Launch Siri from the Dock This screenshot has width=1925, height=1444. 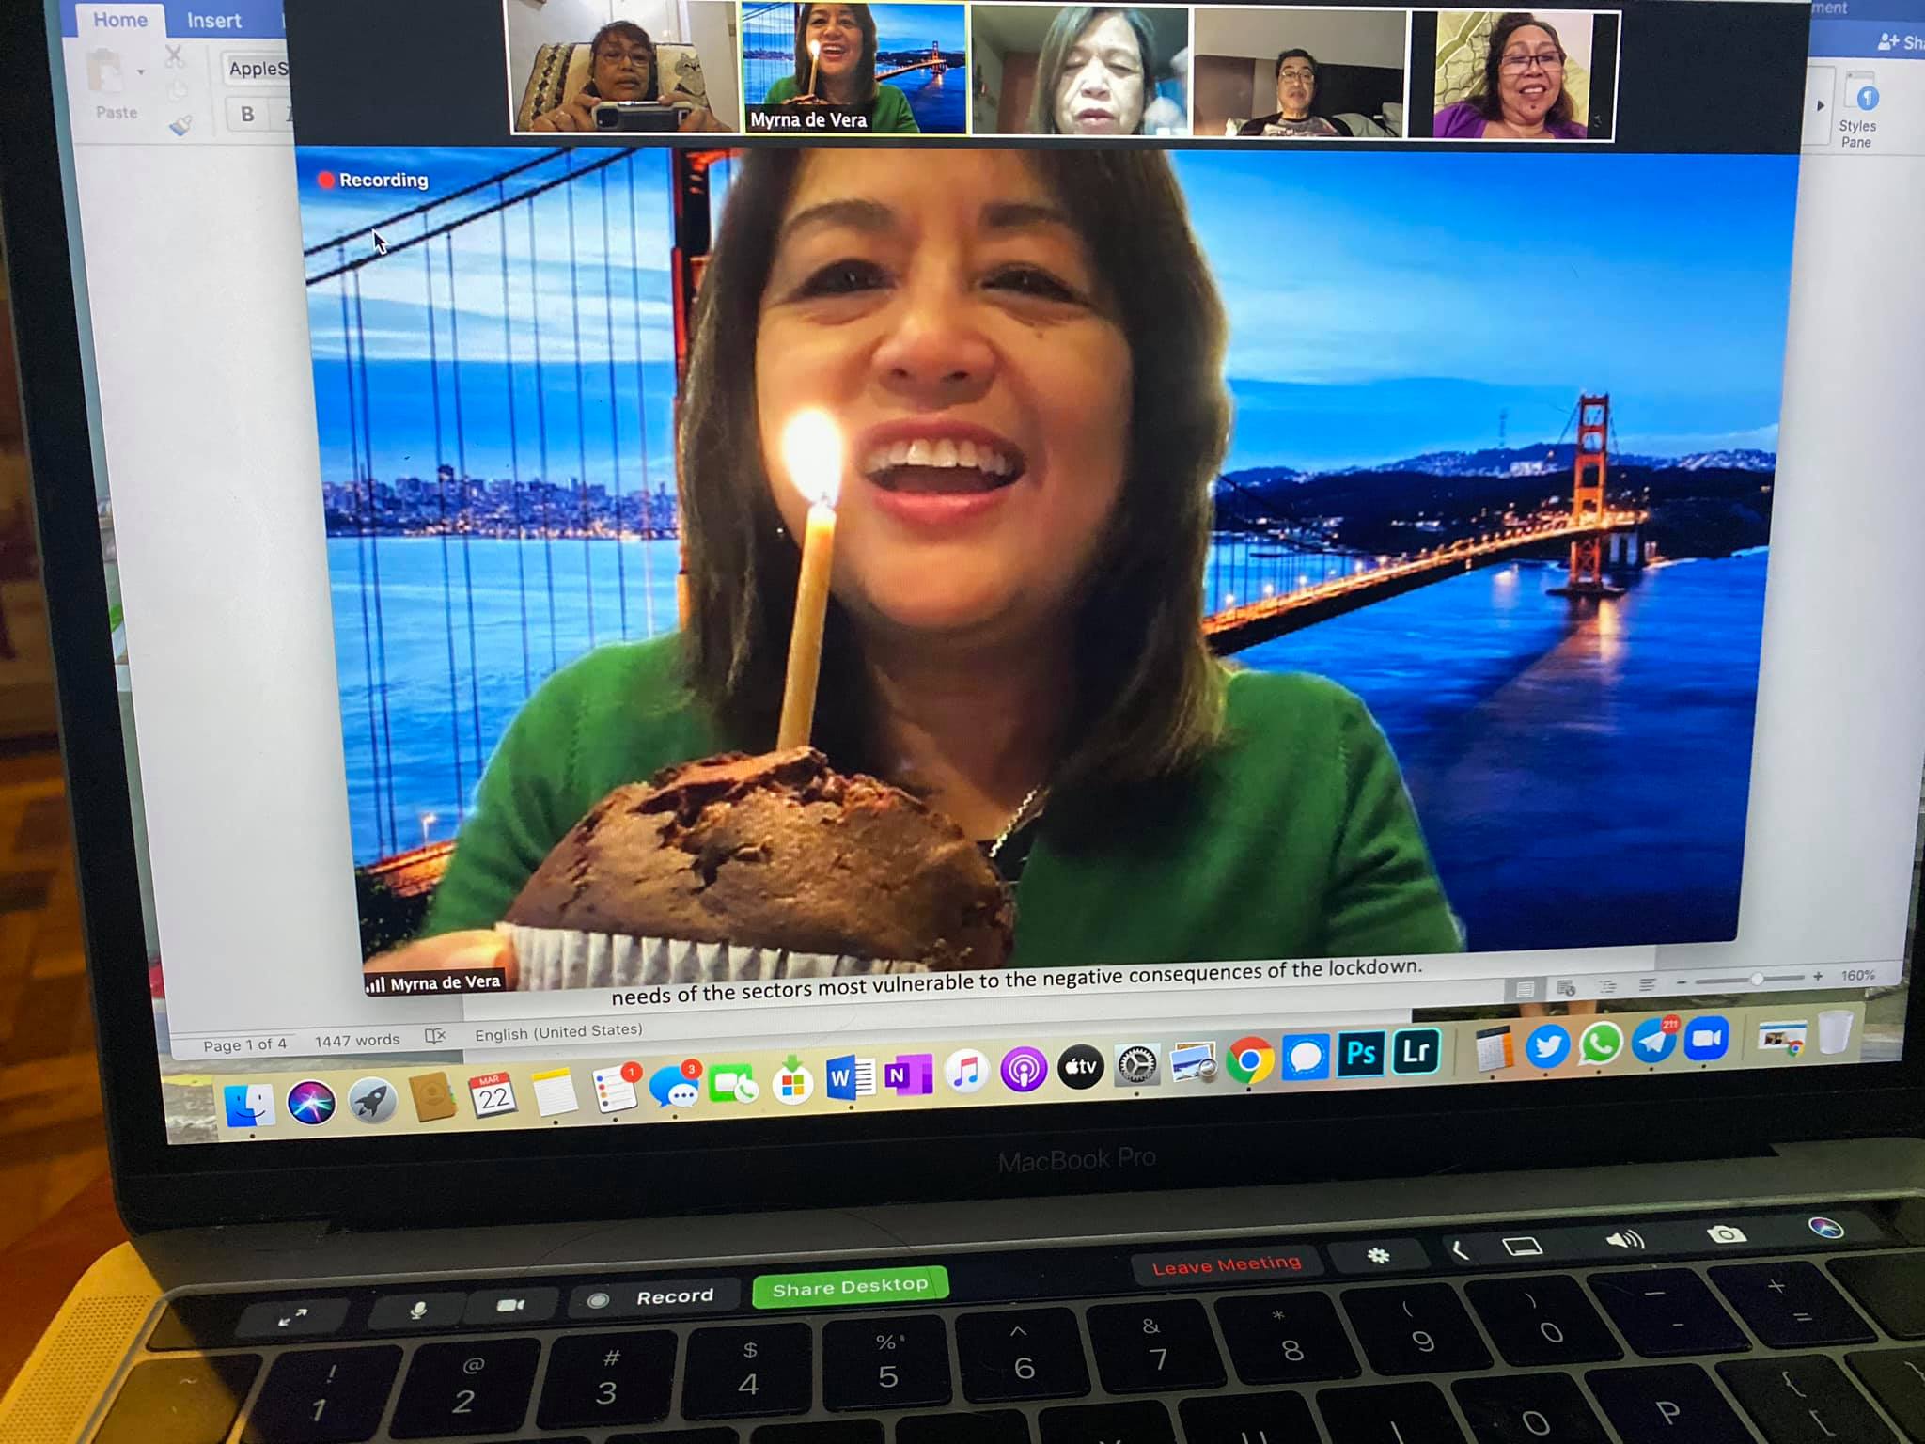click(x=311, y=1102)
